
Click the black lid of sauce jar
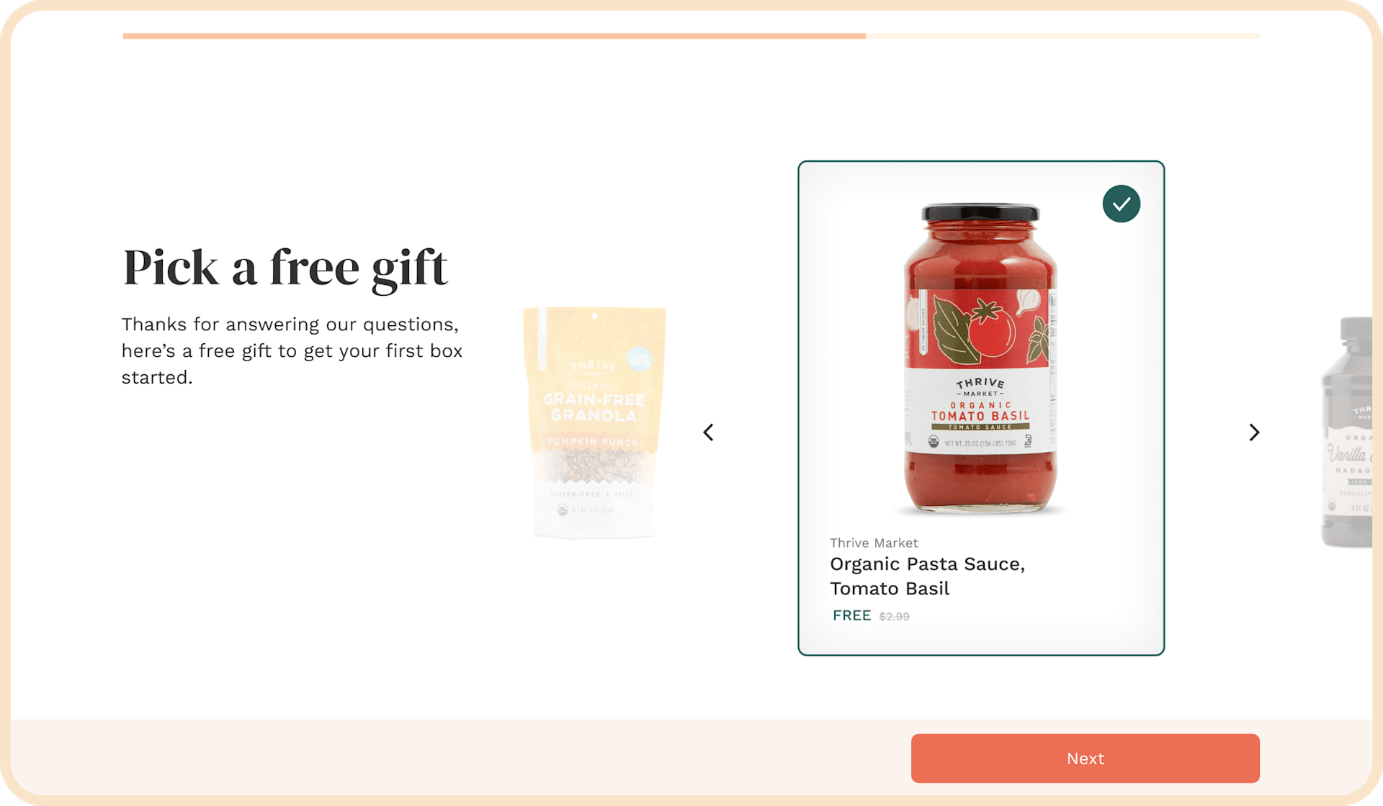coord(980,212)
